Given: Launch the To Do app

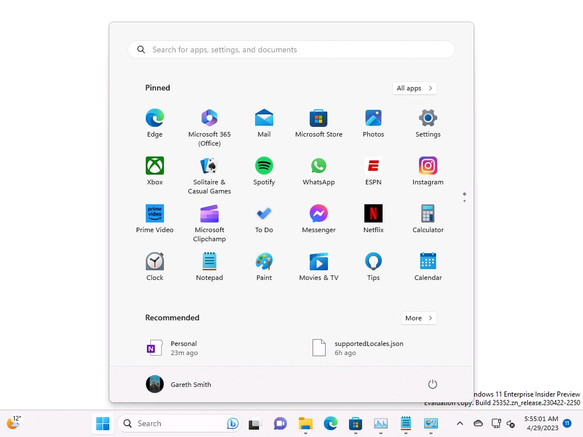Looking at the screenshot, I should click(264, 219).
